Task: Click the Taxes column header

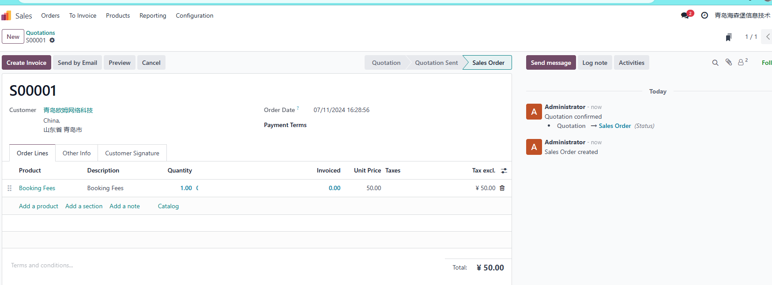Action: (x=393, y=171)
